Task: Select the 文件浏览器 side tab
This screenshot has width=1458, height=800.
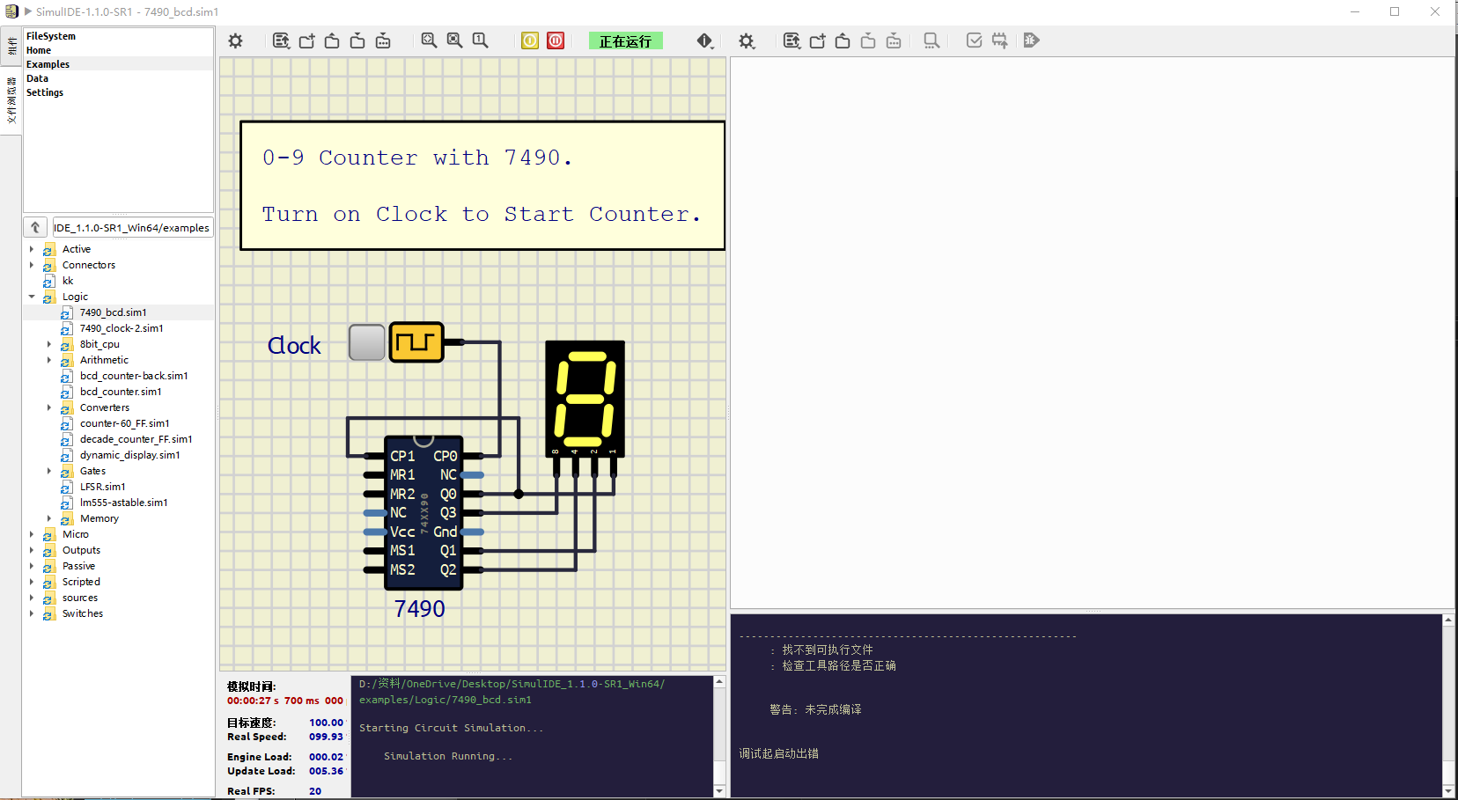Action: point(11,99)
